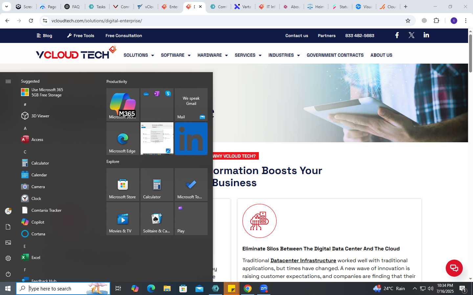Viewport: 473px width, 295px height.
Task: Launch Access from the Start menu
Action: coord(32,139)
